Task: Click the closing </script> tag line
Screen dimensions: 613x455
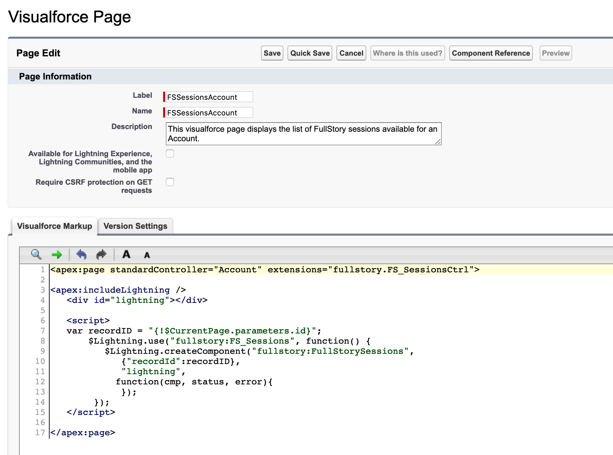Action: tap(91, 412)
